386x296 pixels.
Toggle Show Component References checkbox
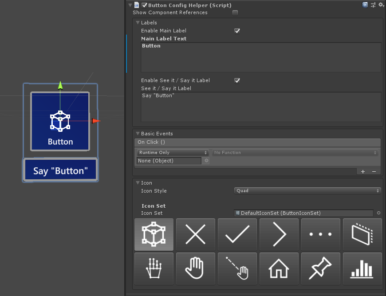click(x=235, y=13)
